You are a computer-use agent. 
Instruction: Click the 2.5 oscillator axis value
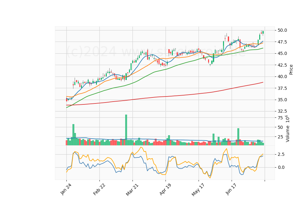point(281,155)
